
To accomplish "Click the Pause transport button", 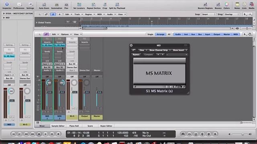I will (x=52, y=134).
